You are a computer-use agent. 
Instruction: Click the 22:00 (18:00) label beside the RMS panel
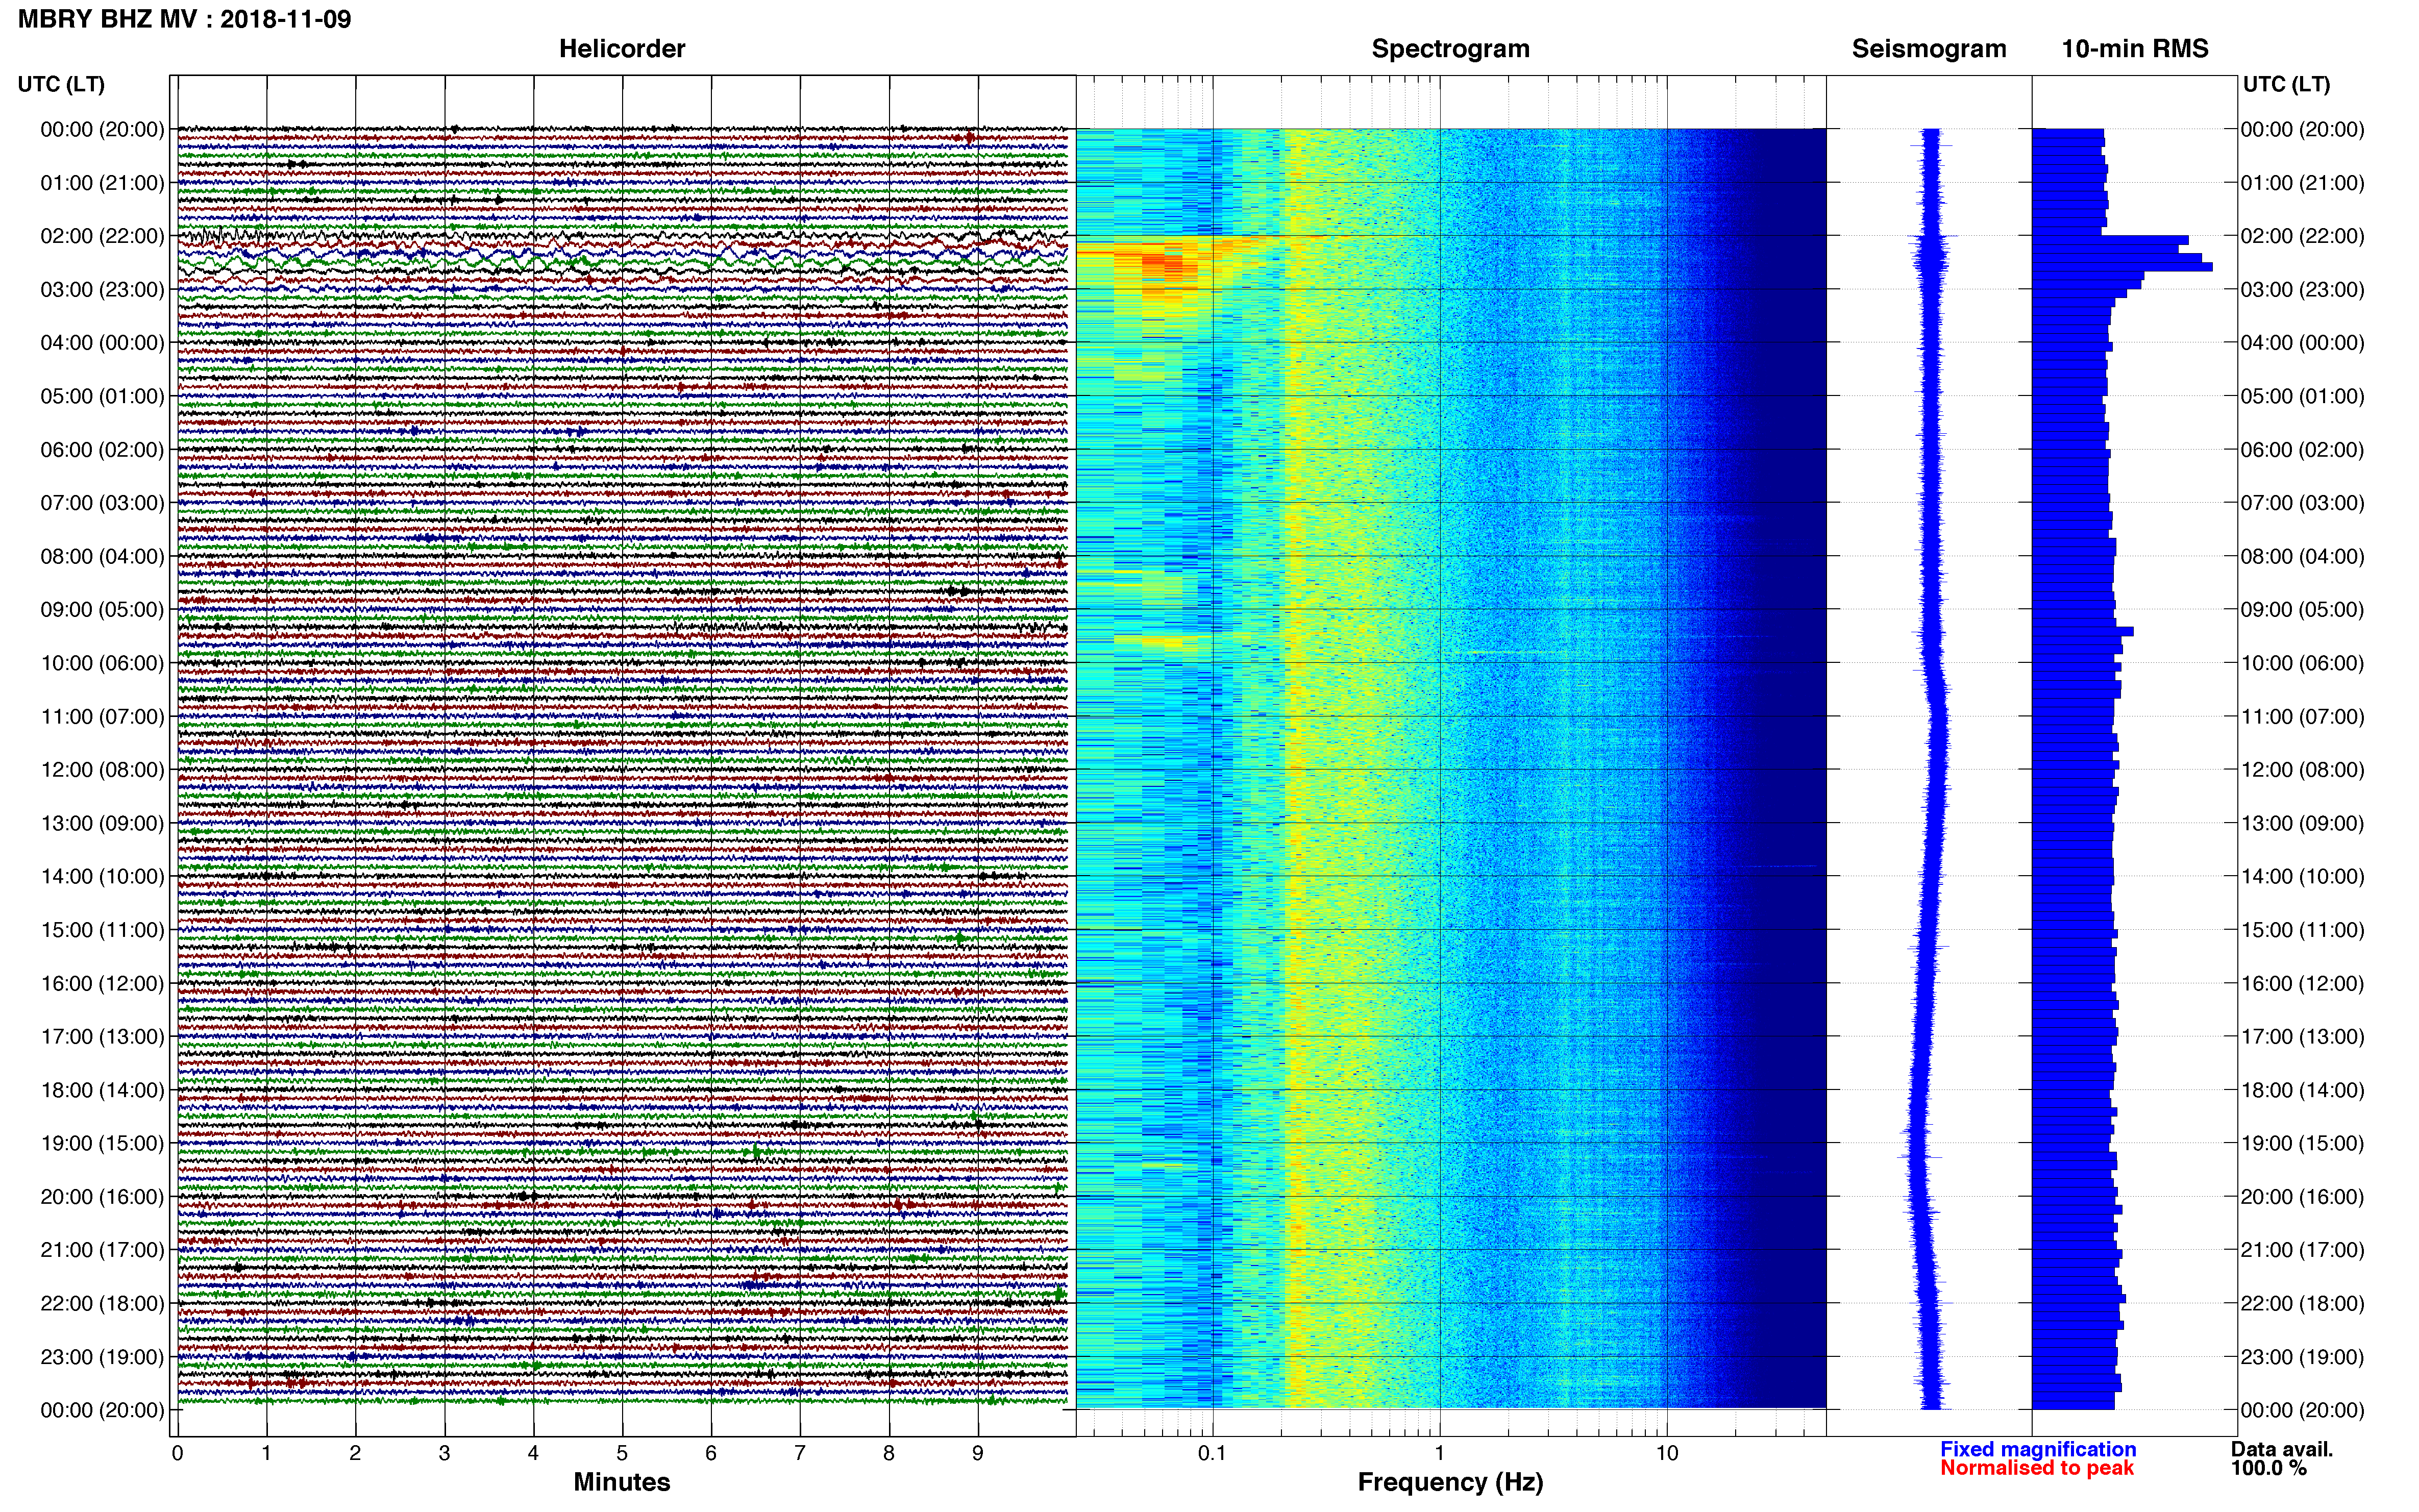2302,1303
